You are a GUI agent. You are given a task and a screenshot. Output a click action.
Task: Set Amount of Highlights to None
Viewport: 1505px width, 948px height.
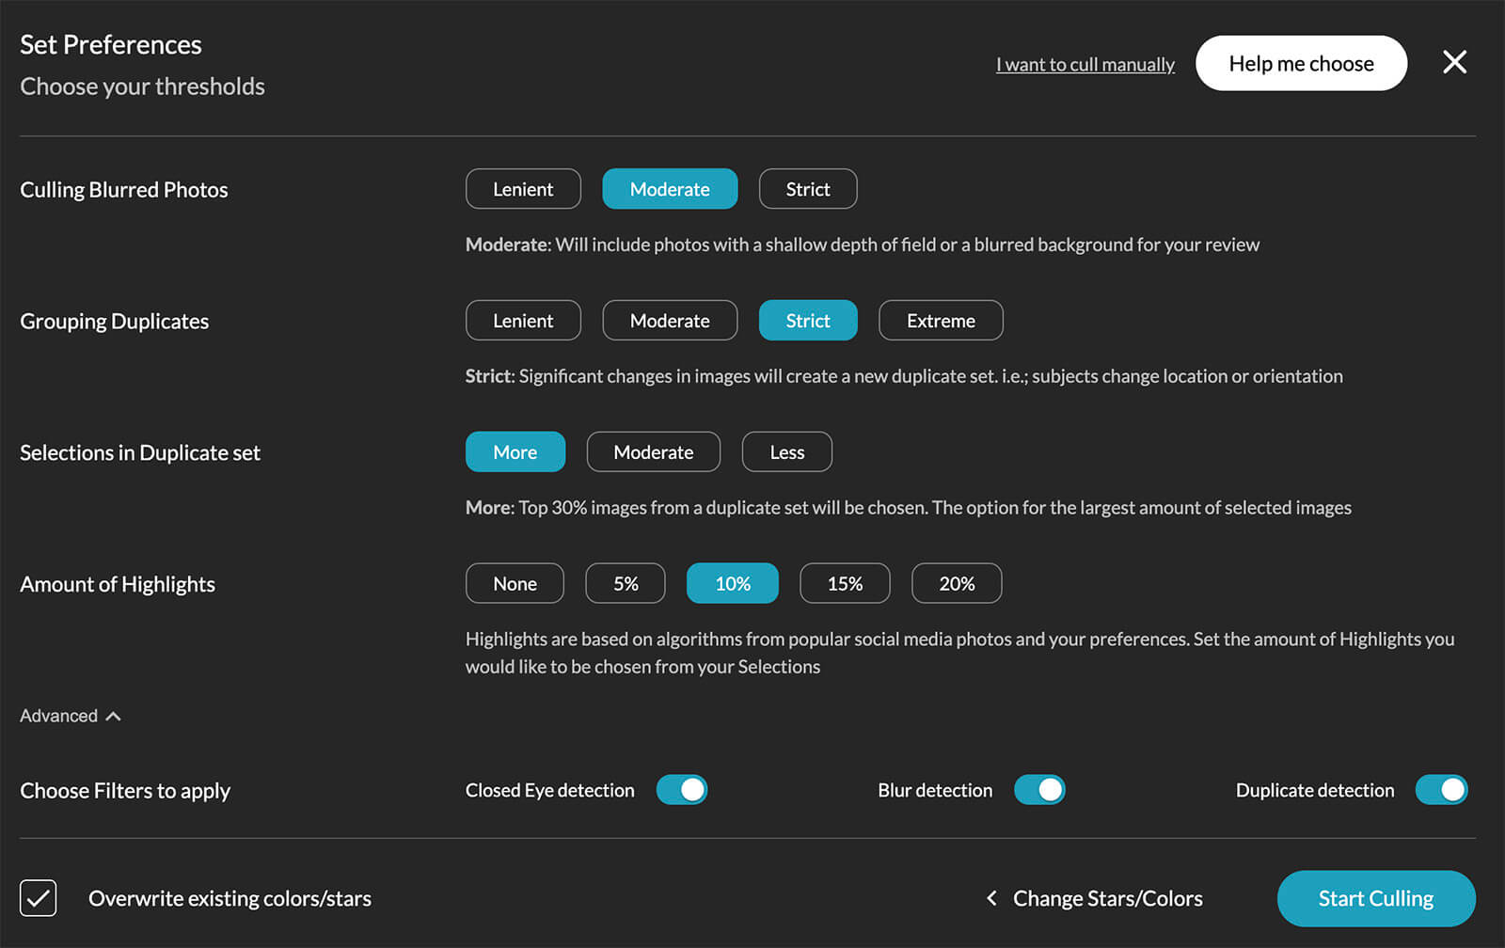point(515,584)
